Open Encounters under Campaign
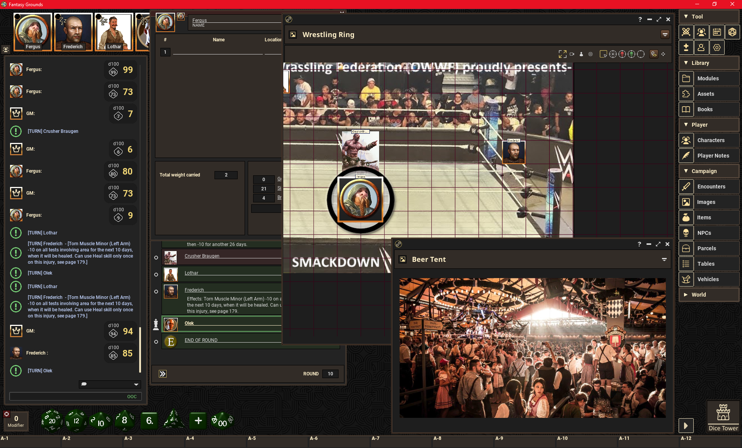 point(709,187)
